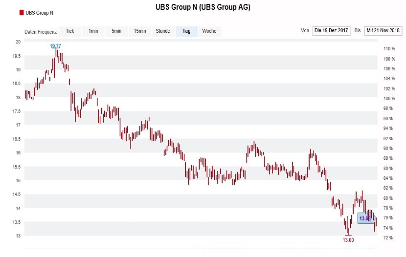This screenshot has height=257, width=406.
Task: Click the 110 % percentage axis label
Action: [x=389, y=49]
